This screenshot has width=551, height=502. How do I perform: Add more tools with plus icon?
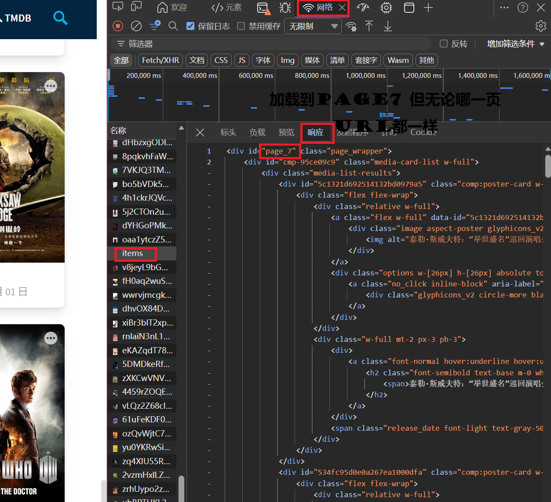(428, 7)
